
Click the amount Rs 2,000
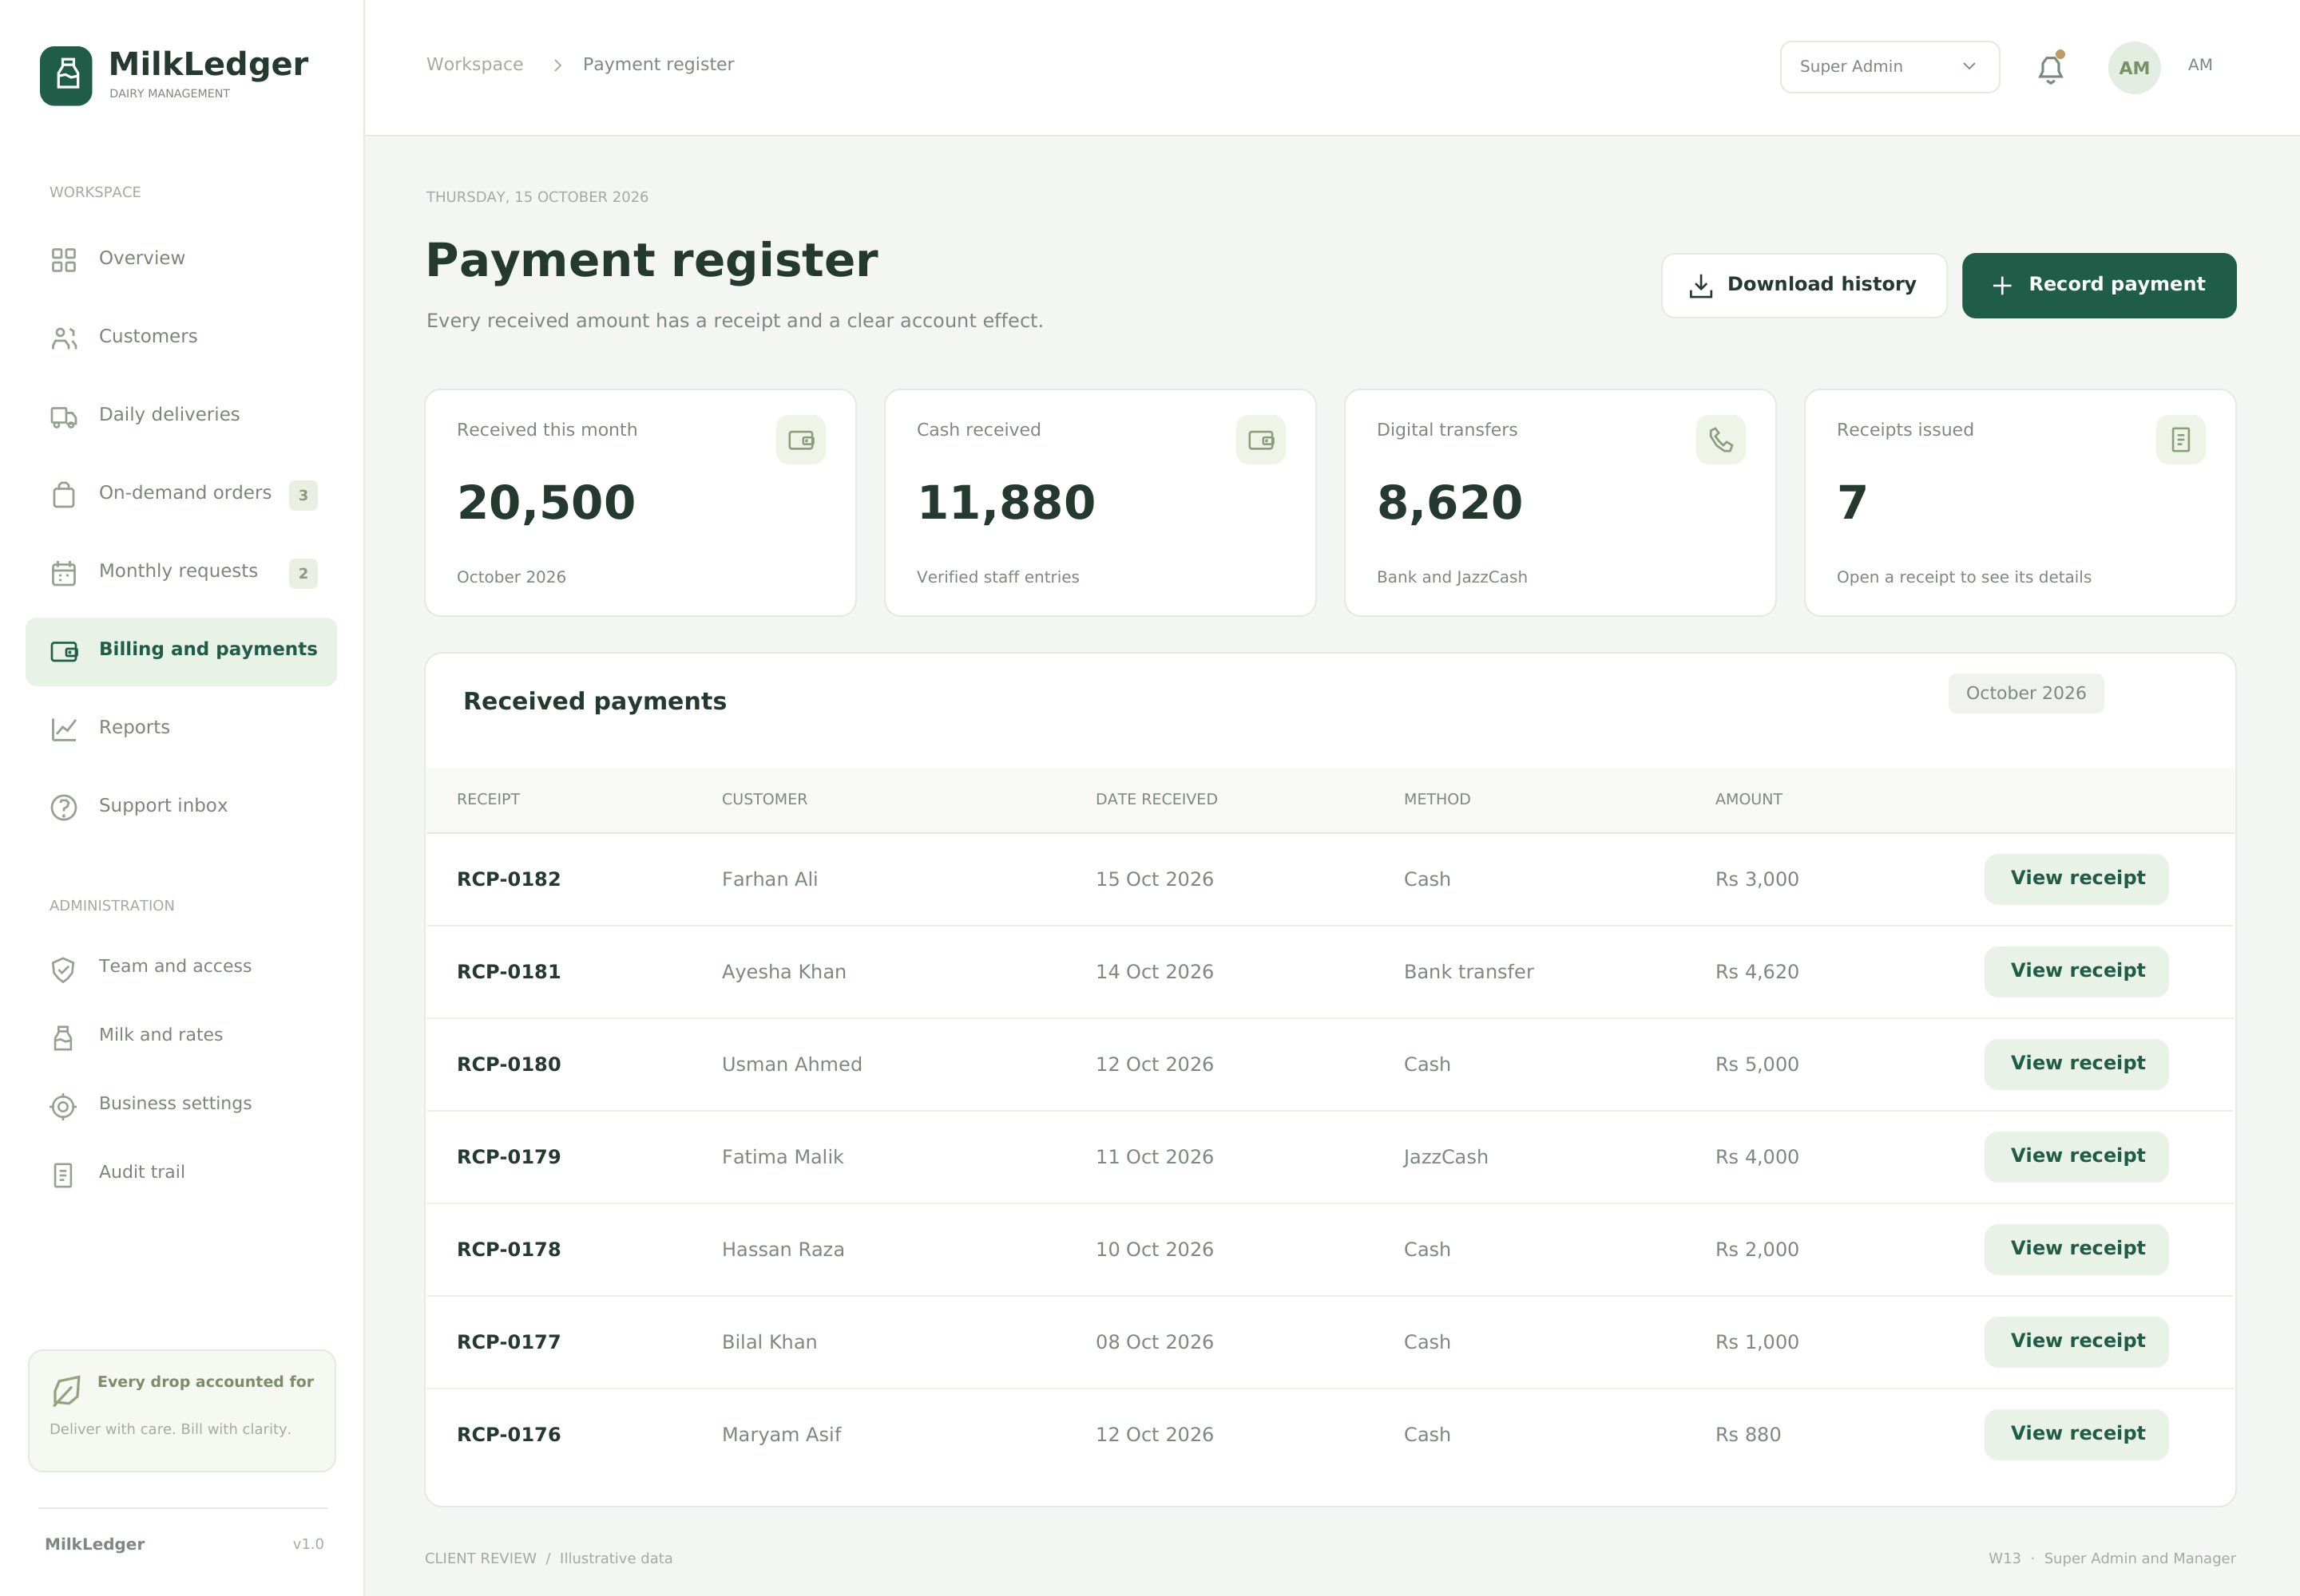pos(1756,1249)
